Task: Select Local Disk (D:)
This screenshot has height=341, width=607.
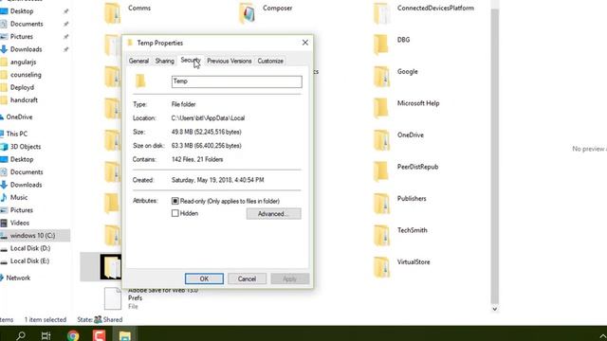Action: click(x=30, y=248)
